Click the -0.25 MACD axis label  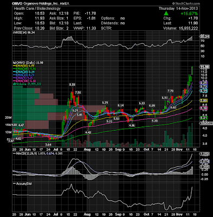204,179
